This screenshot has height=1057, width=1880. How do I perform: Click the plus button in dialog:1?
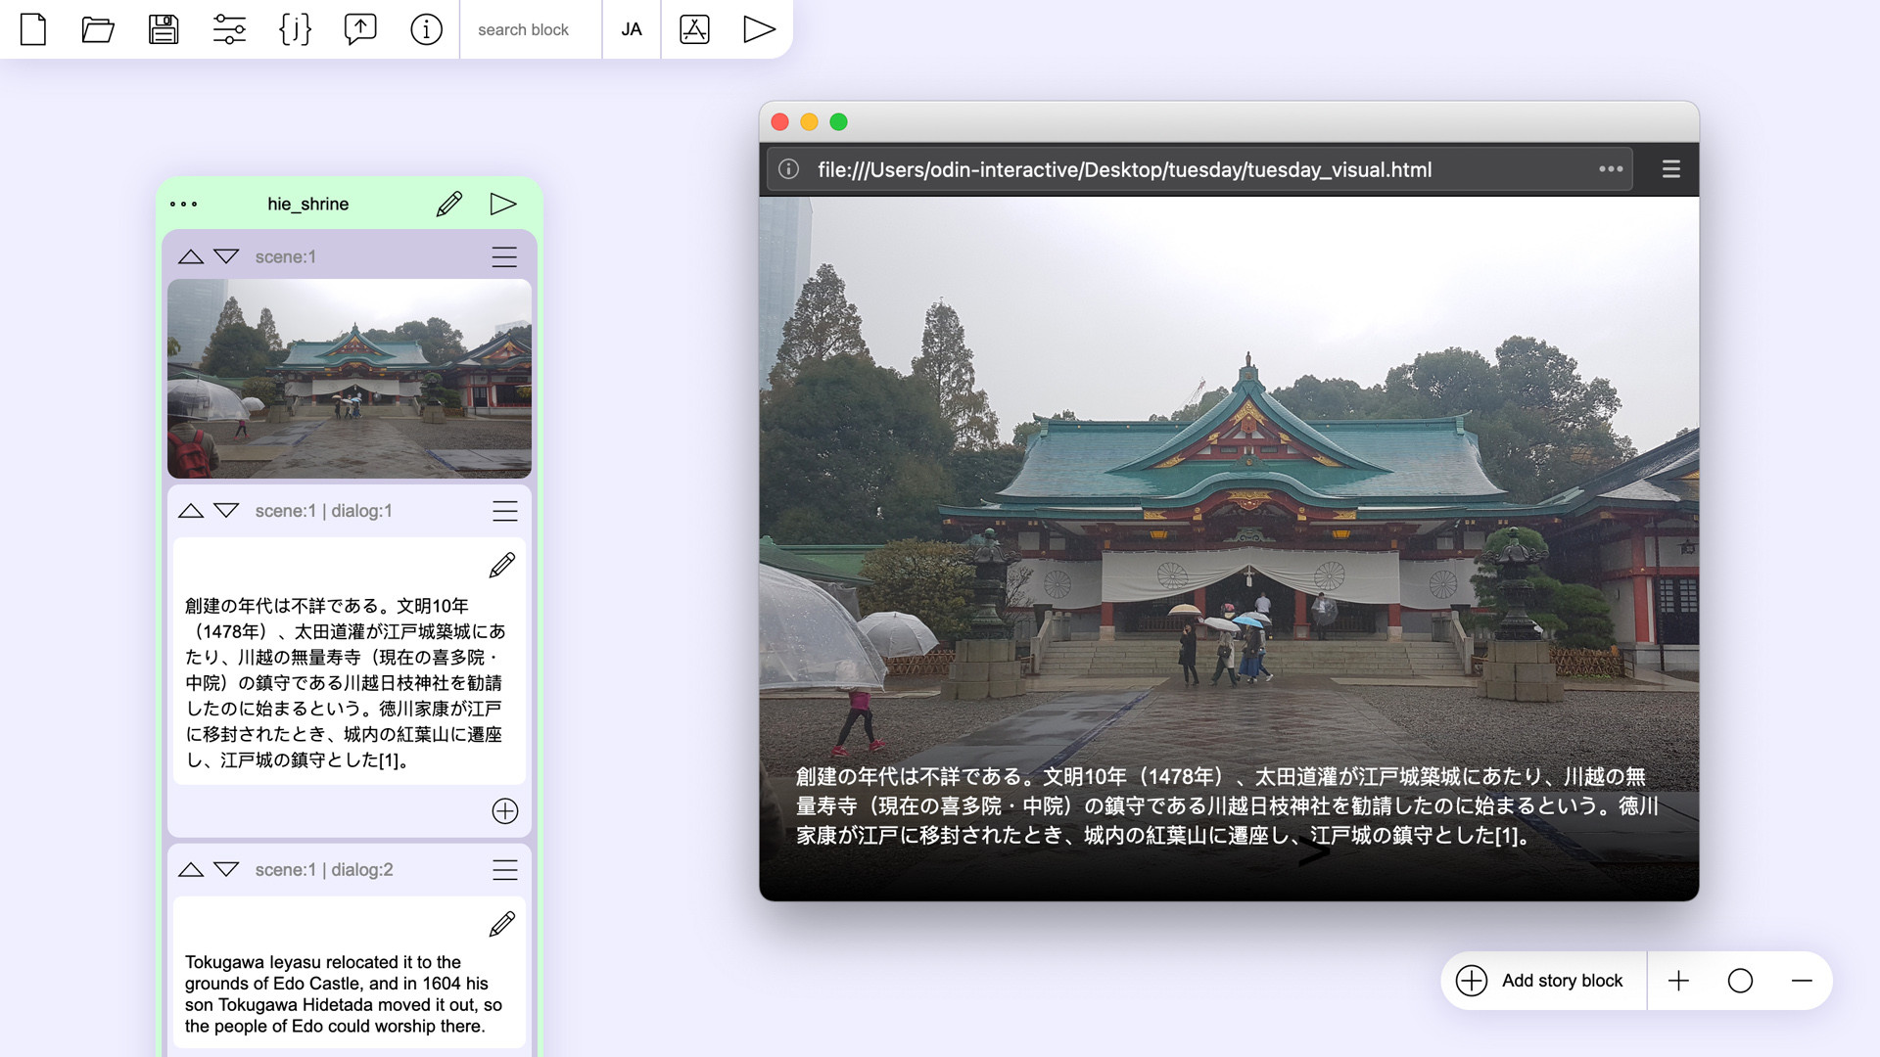coord(503,810)
